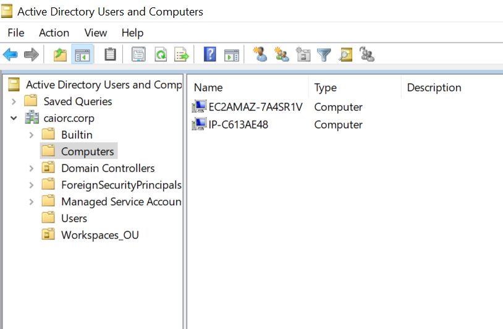Refresh the view with green arrow icon
Screen dimensions: 503x329
pos(161,54)
